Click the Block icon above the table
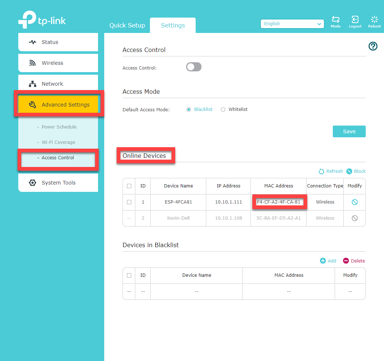 pos(349,171)
